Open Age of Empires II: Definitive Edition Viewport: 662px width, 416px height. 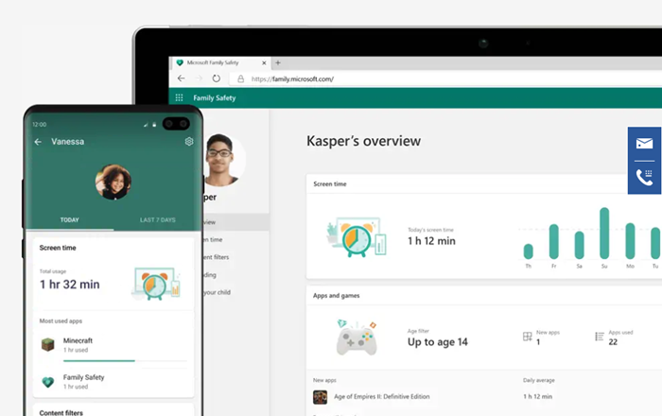[x=382, y=396]
